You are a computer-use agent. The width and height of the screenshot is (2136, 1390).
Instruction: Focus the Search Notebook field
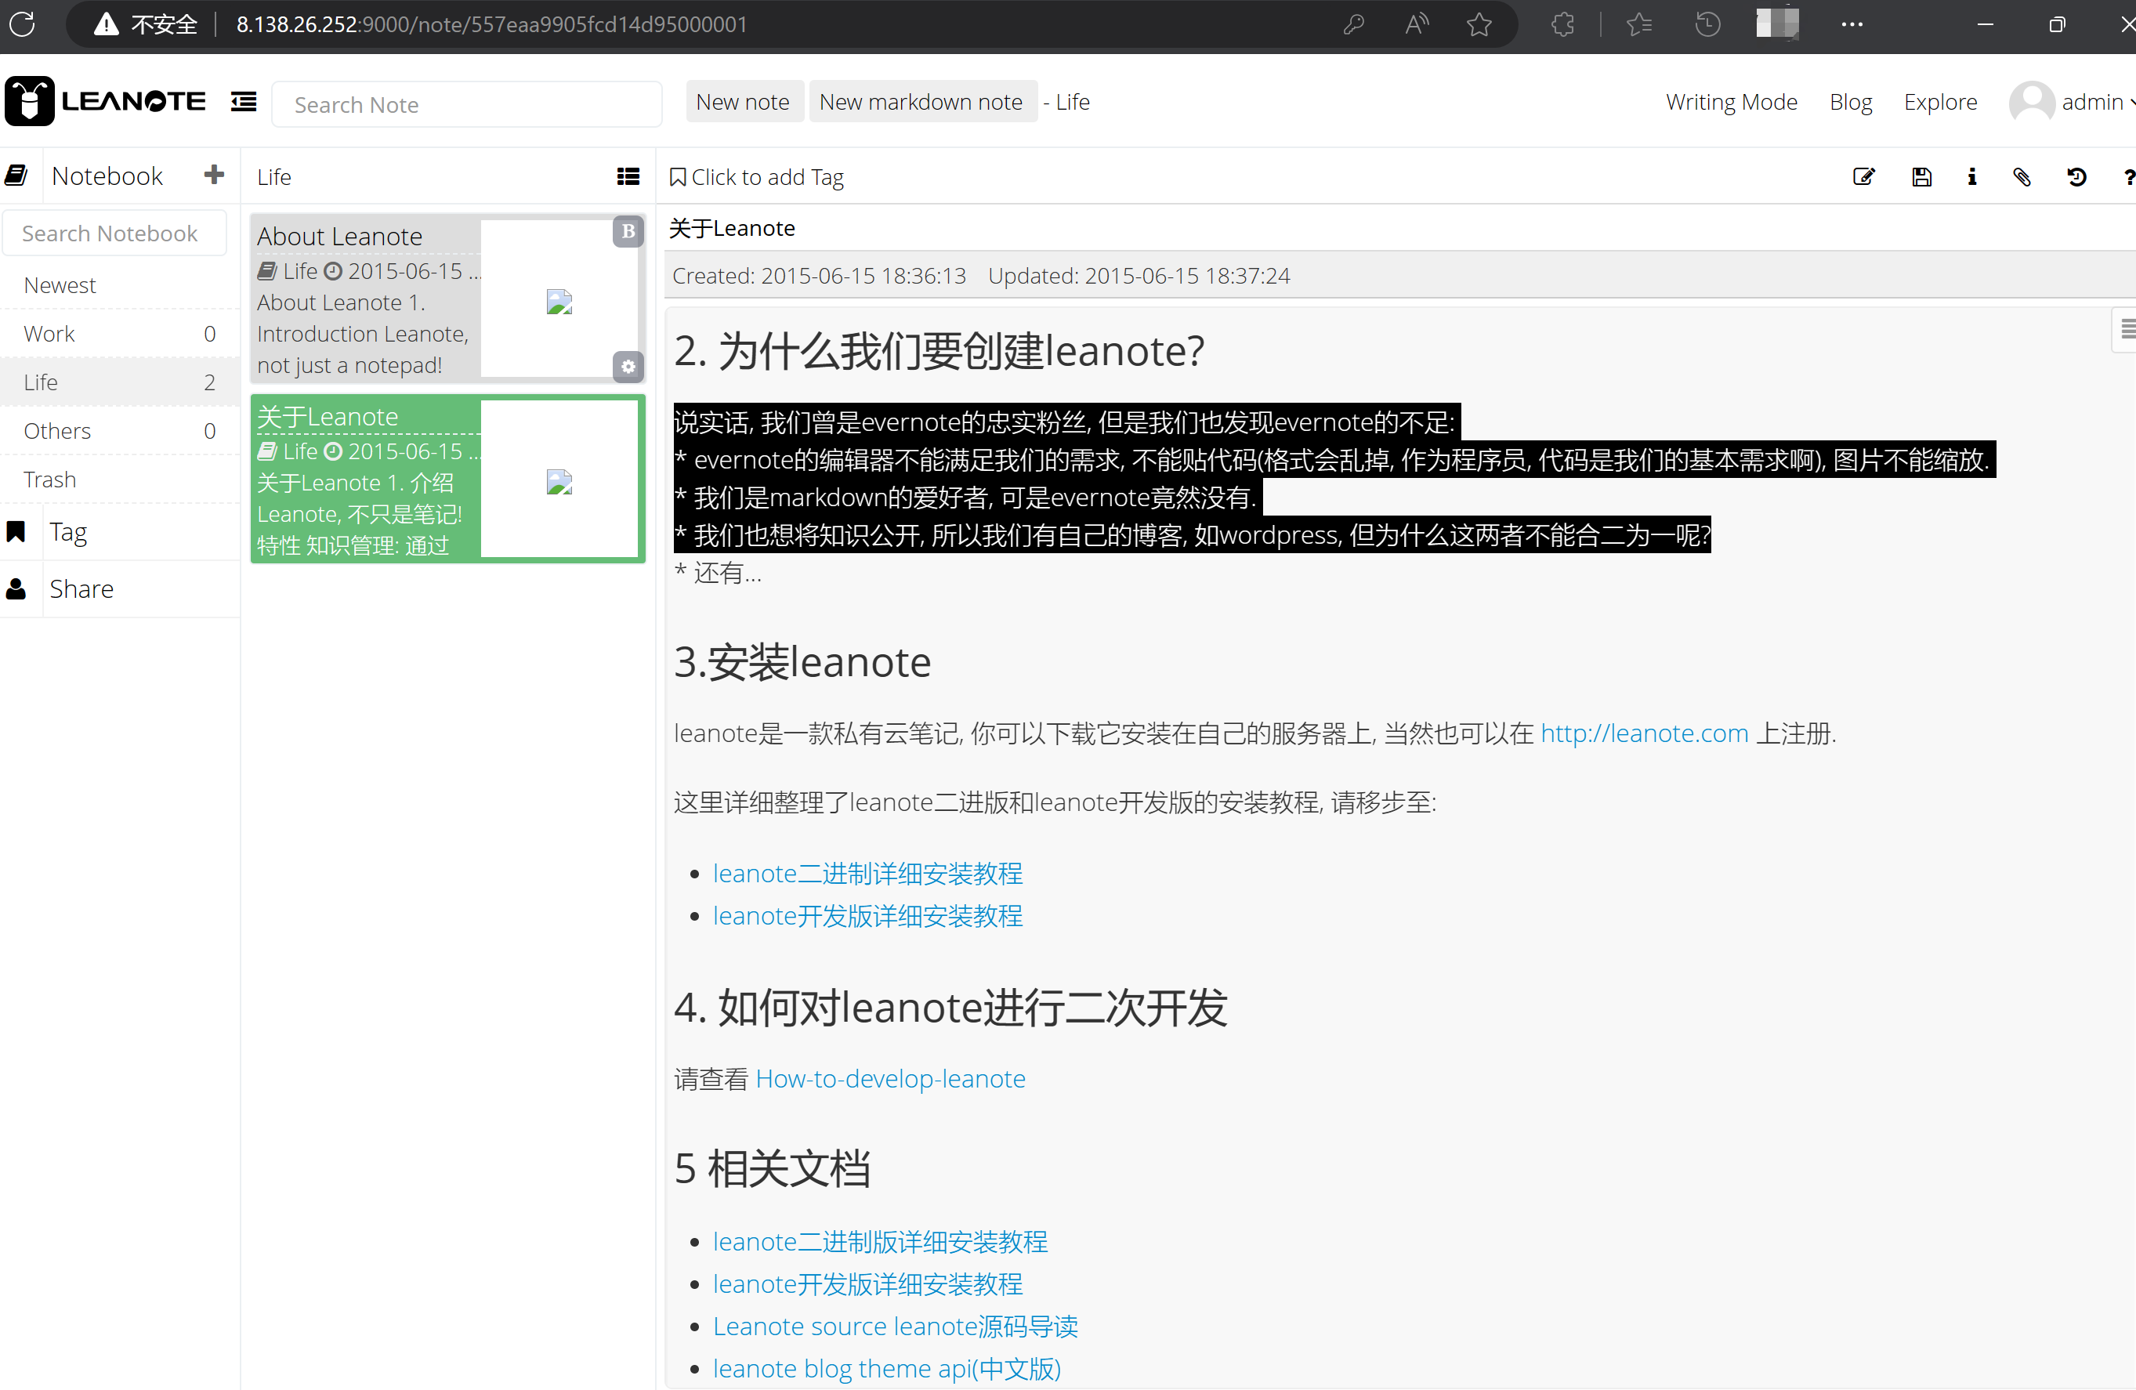click(x=115, y=233)
